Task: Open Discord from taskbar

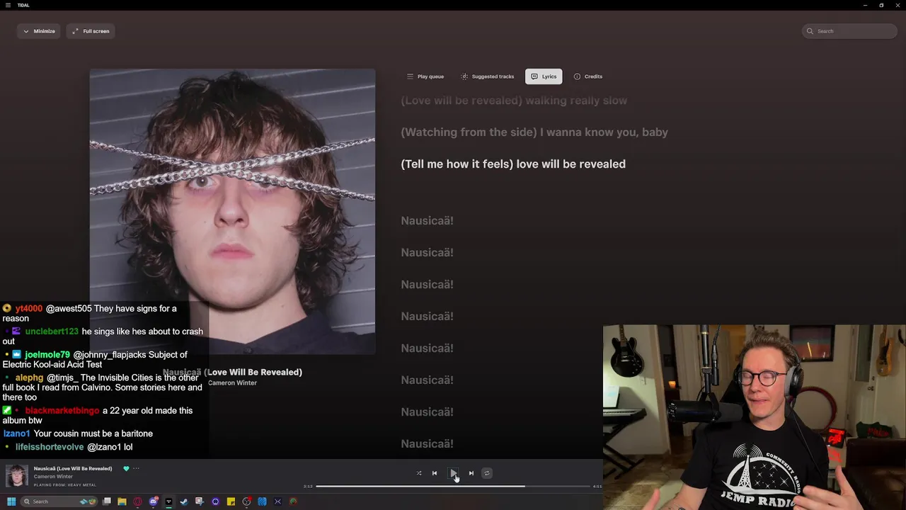Action: [154, 501]
